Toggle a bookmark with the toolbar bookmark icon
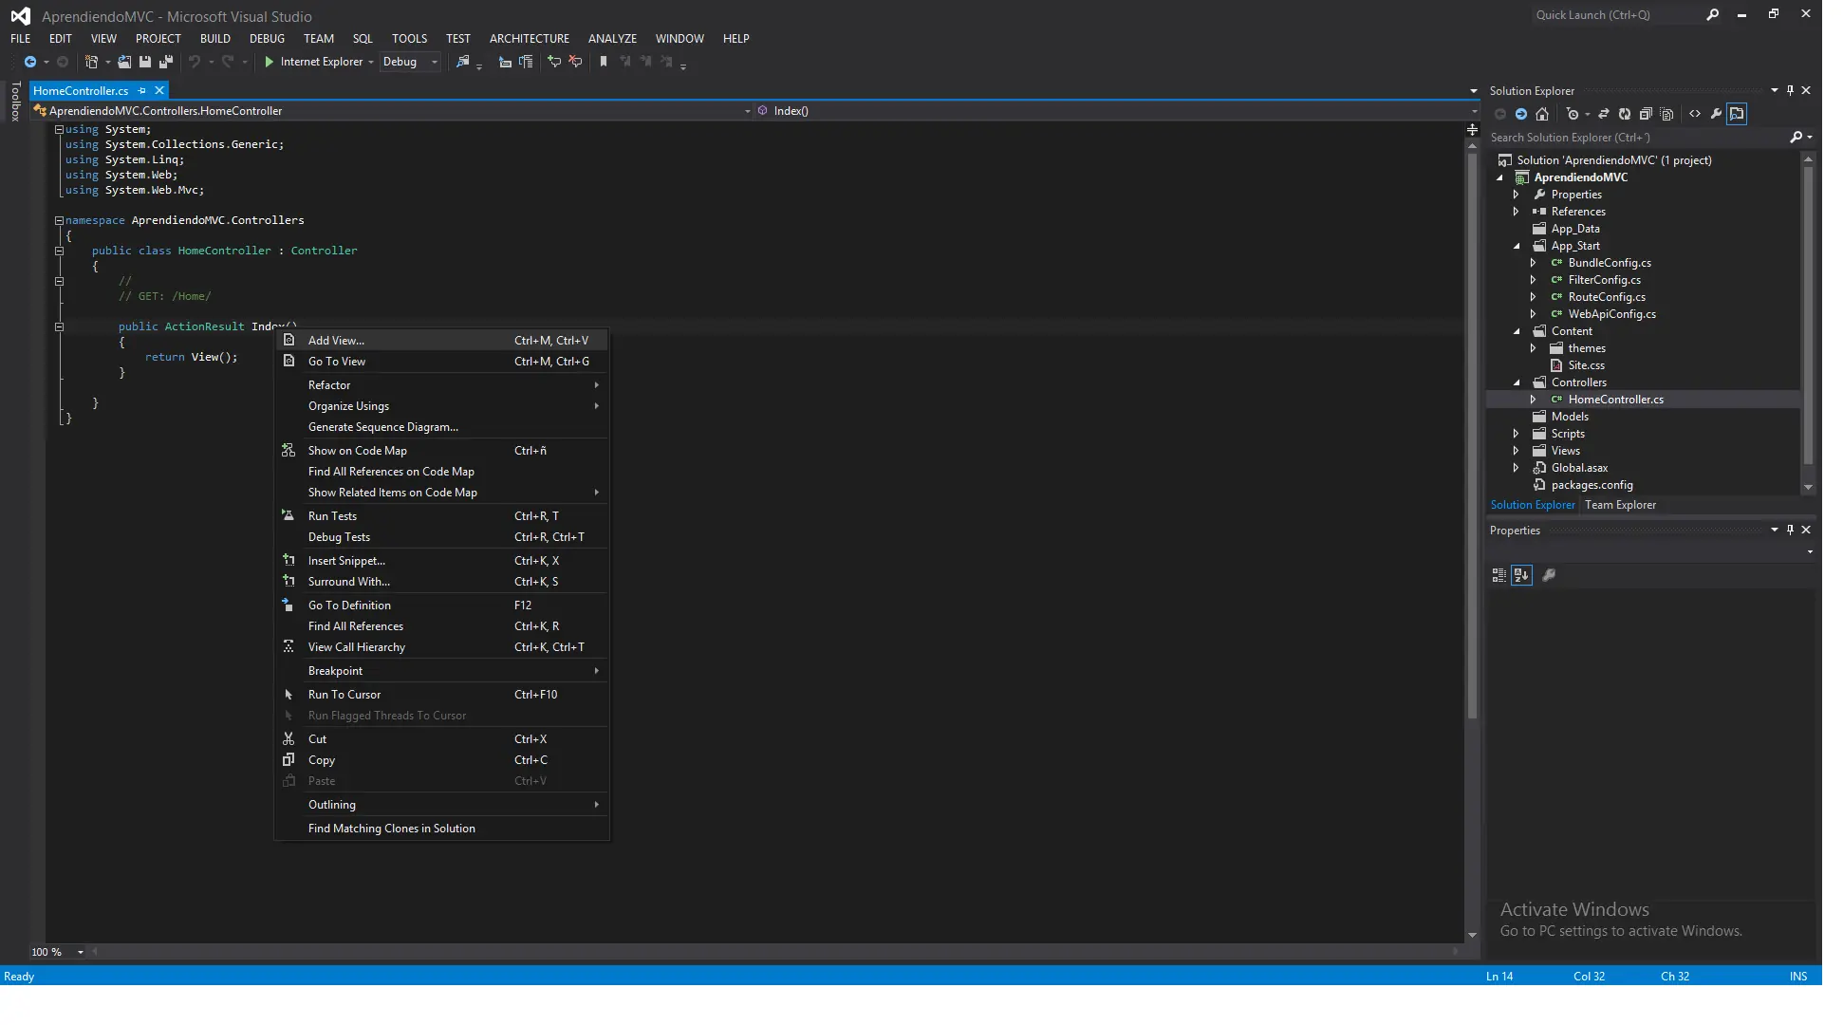The image size is (1843, 1025). [604, 62]
